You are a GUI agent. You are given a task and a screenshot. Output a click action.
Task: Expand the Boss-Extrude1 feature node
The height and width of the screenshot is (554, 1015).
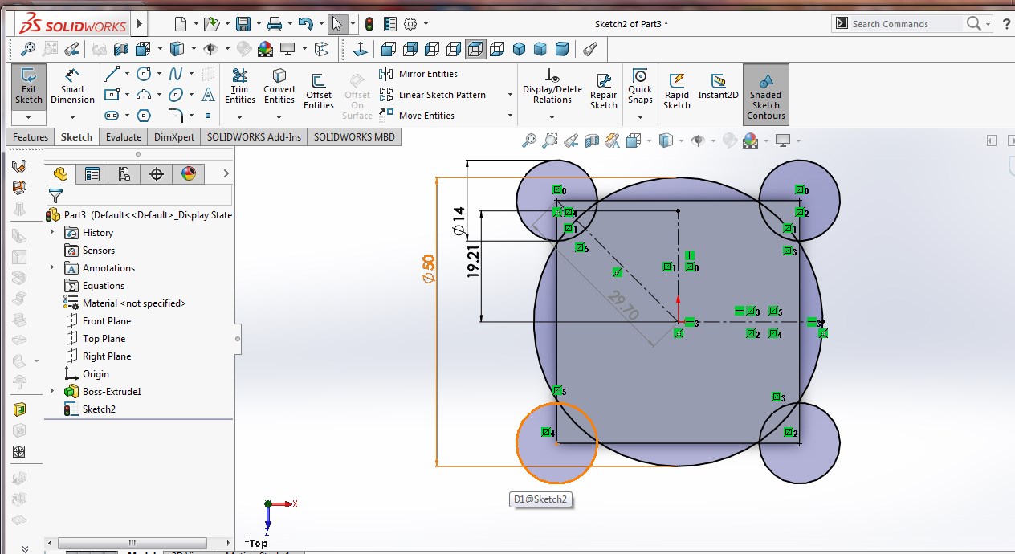coord(53,392)
